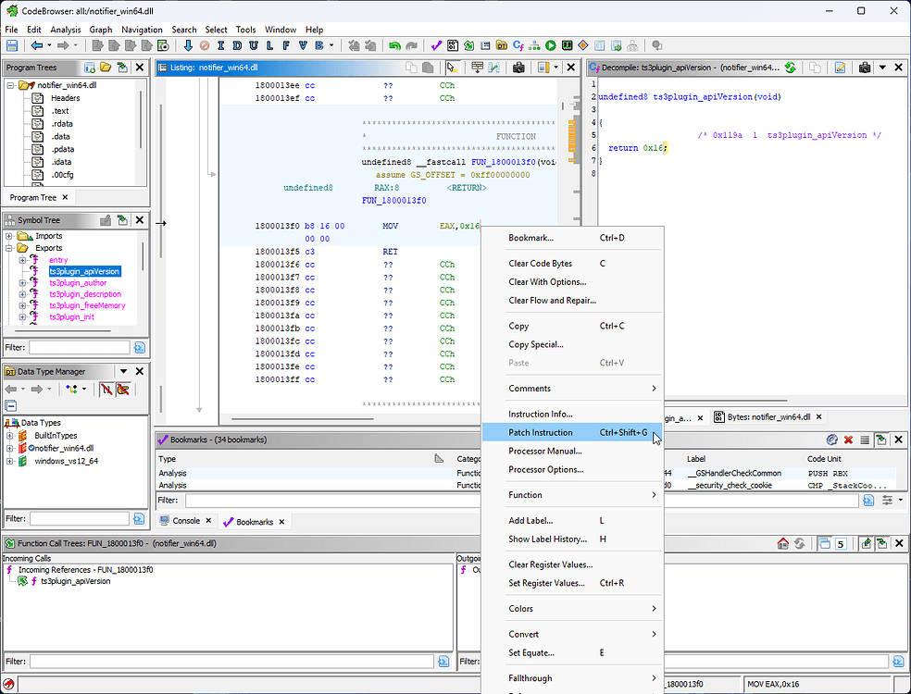Expand windows_vs12_64 data type archive
The height and width of the screenshot is (694, 911).
click(9, 461)
